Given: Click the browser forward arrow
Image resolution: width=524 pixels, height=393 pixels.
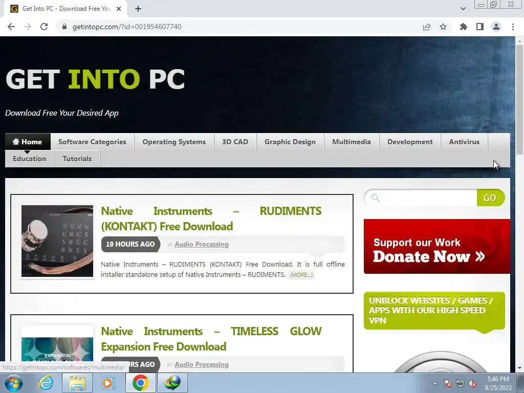Looking at the screenshot, I should [x=28, y=27].
